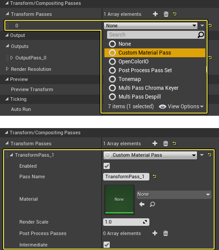Choose Post Process Pass Set option

pyautogui.click(x=155, y=70)
